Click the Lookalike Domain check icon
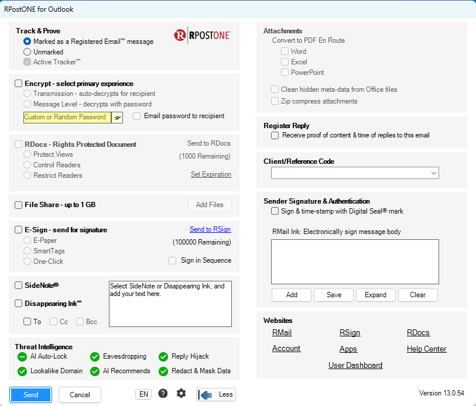476x406 pixels. [22, 371]
